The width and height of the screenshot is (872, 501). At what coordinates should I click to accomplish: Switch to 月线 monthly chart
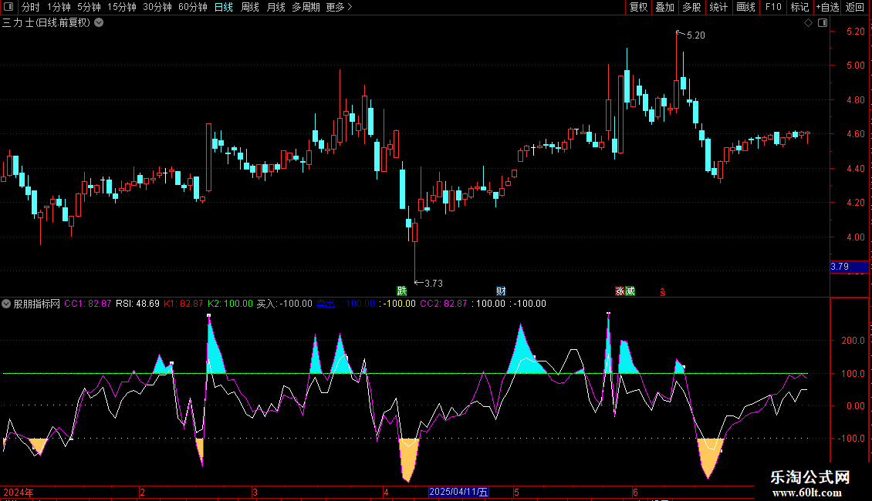point(275,7)
